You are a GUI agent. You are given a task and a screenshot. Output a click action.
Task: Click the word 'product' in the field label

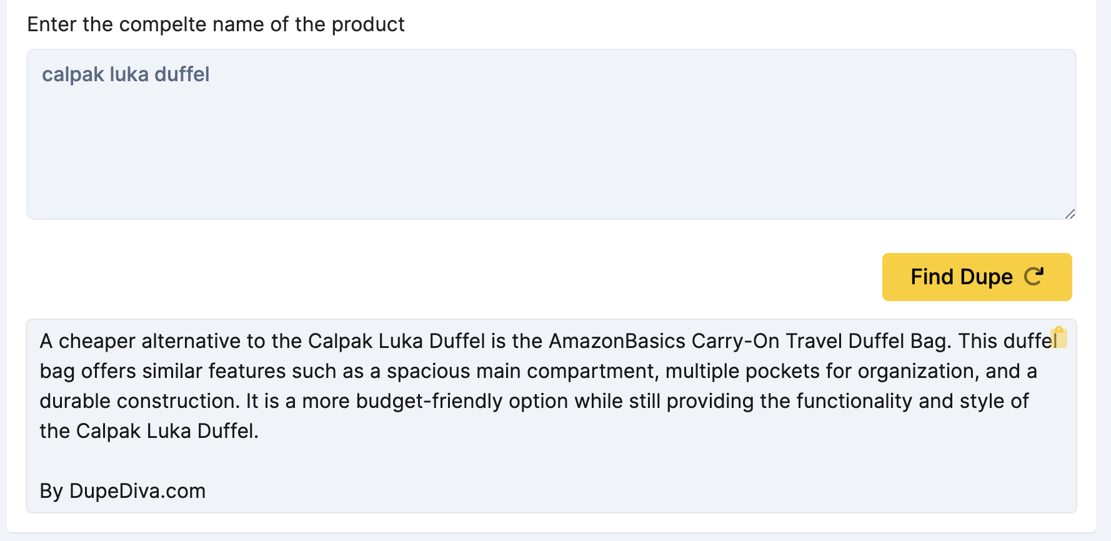coord(368,24)
